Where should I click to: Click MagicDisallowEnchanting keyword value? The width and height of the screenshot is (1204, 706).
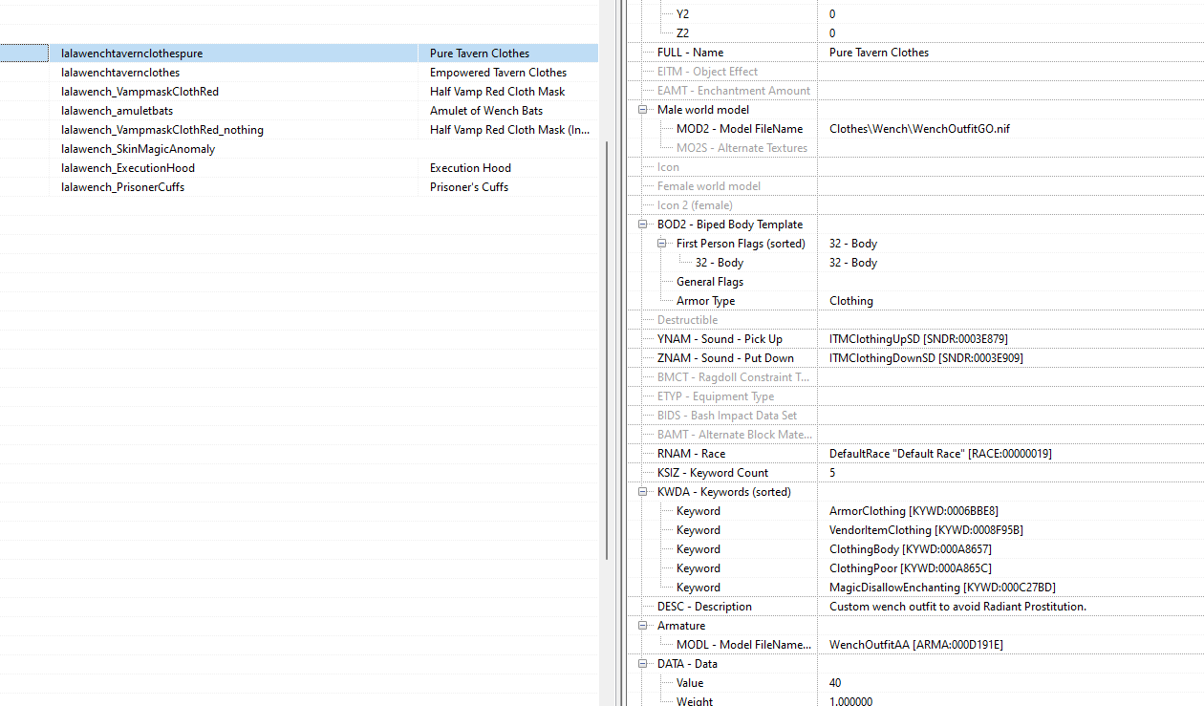[x=942, y=588]
